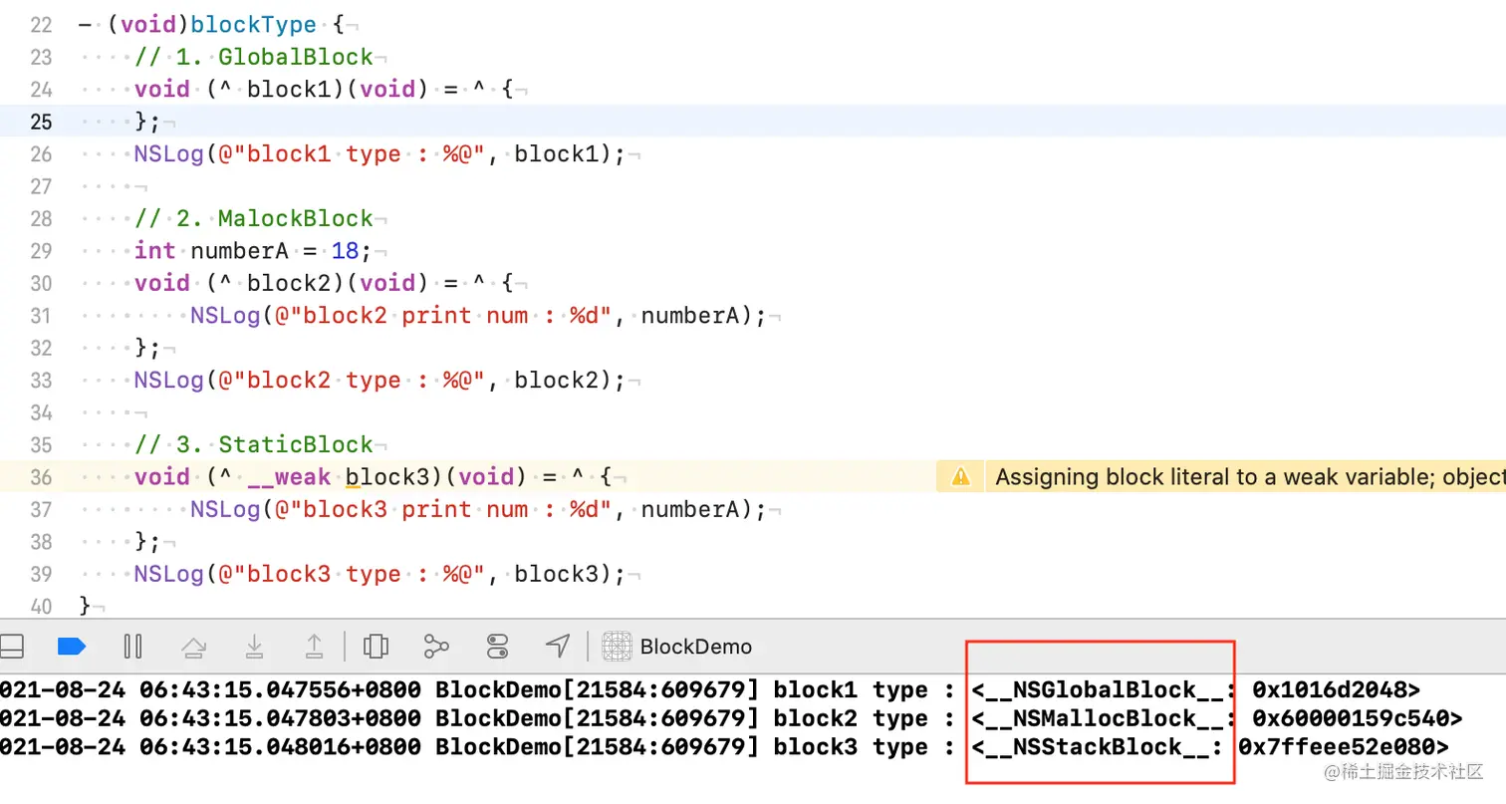Open the BlockDemo process label in debug bar

pyautogui.click(x=696, y=647)
